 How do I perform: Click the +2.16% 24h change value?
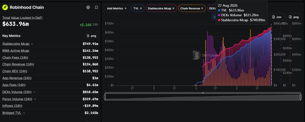pyautogui.click(x=86, y=25)
